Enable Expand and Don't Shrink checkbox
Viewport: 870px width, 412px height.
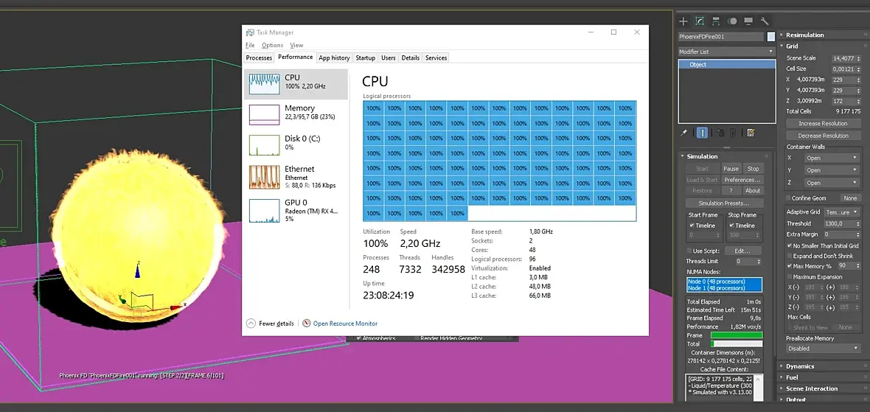tap(790, 256)
